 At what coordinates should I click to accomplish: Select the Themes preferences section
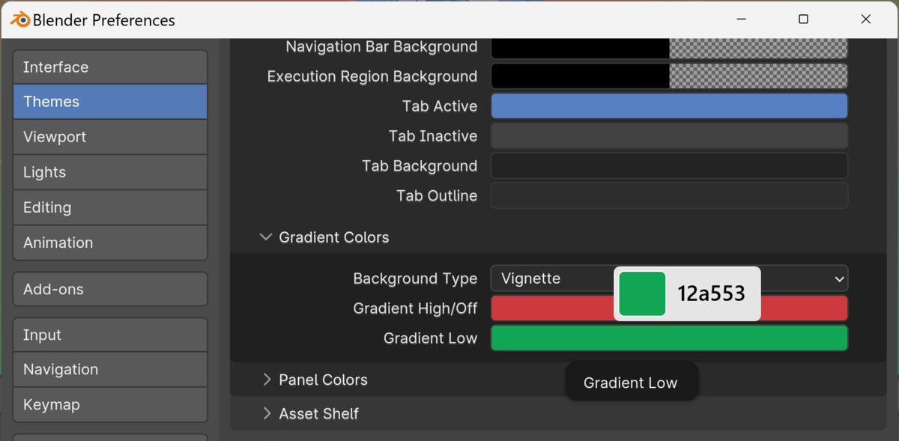[110, 102]
